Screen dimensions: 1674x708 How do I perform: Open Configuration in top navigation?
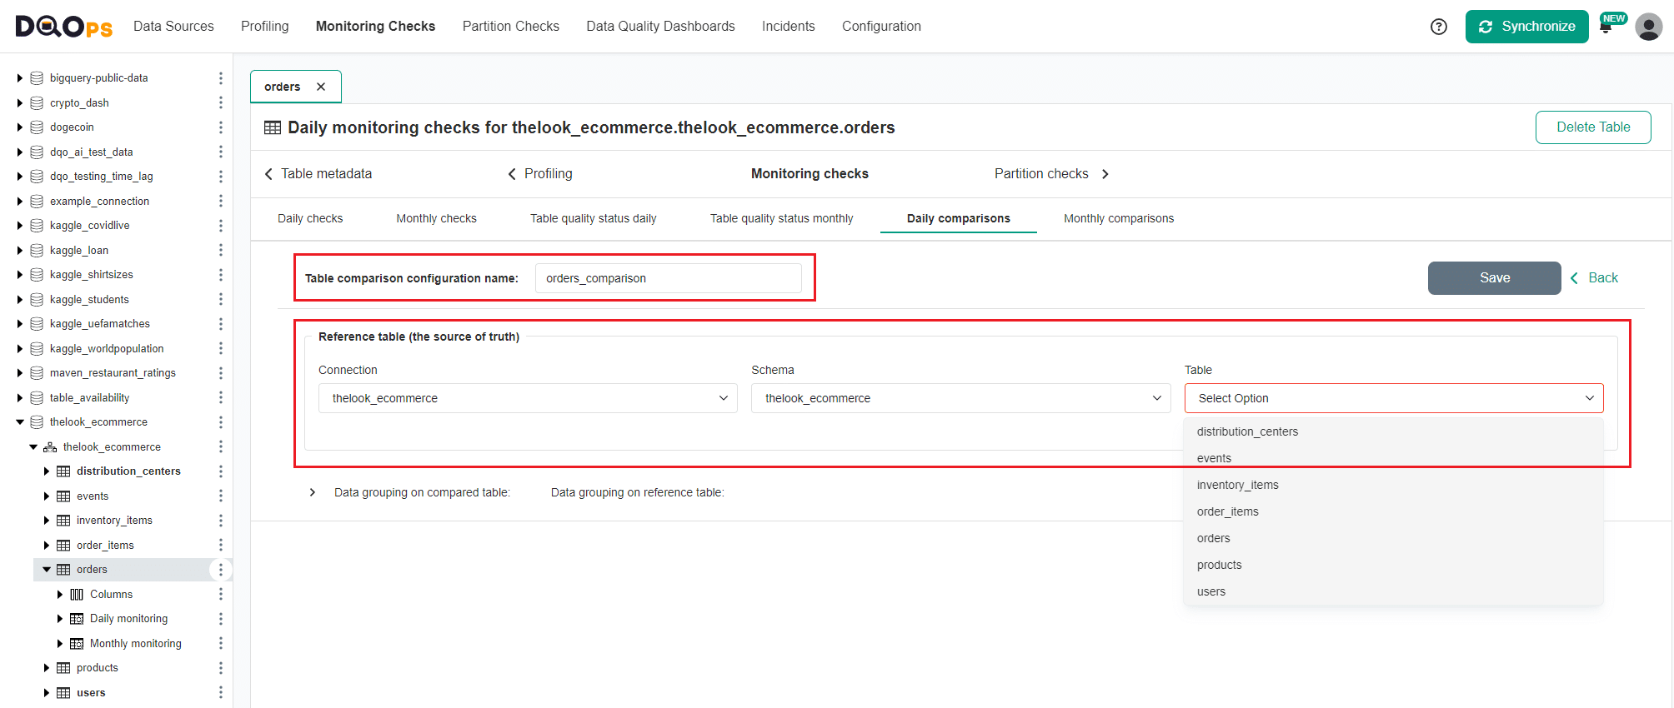click(881, 27)
